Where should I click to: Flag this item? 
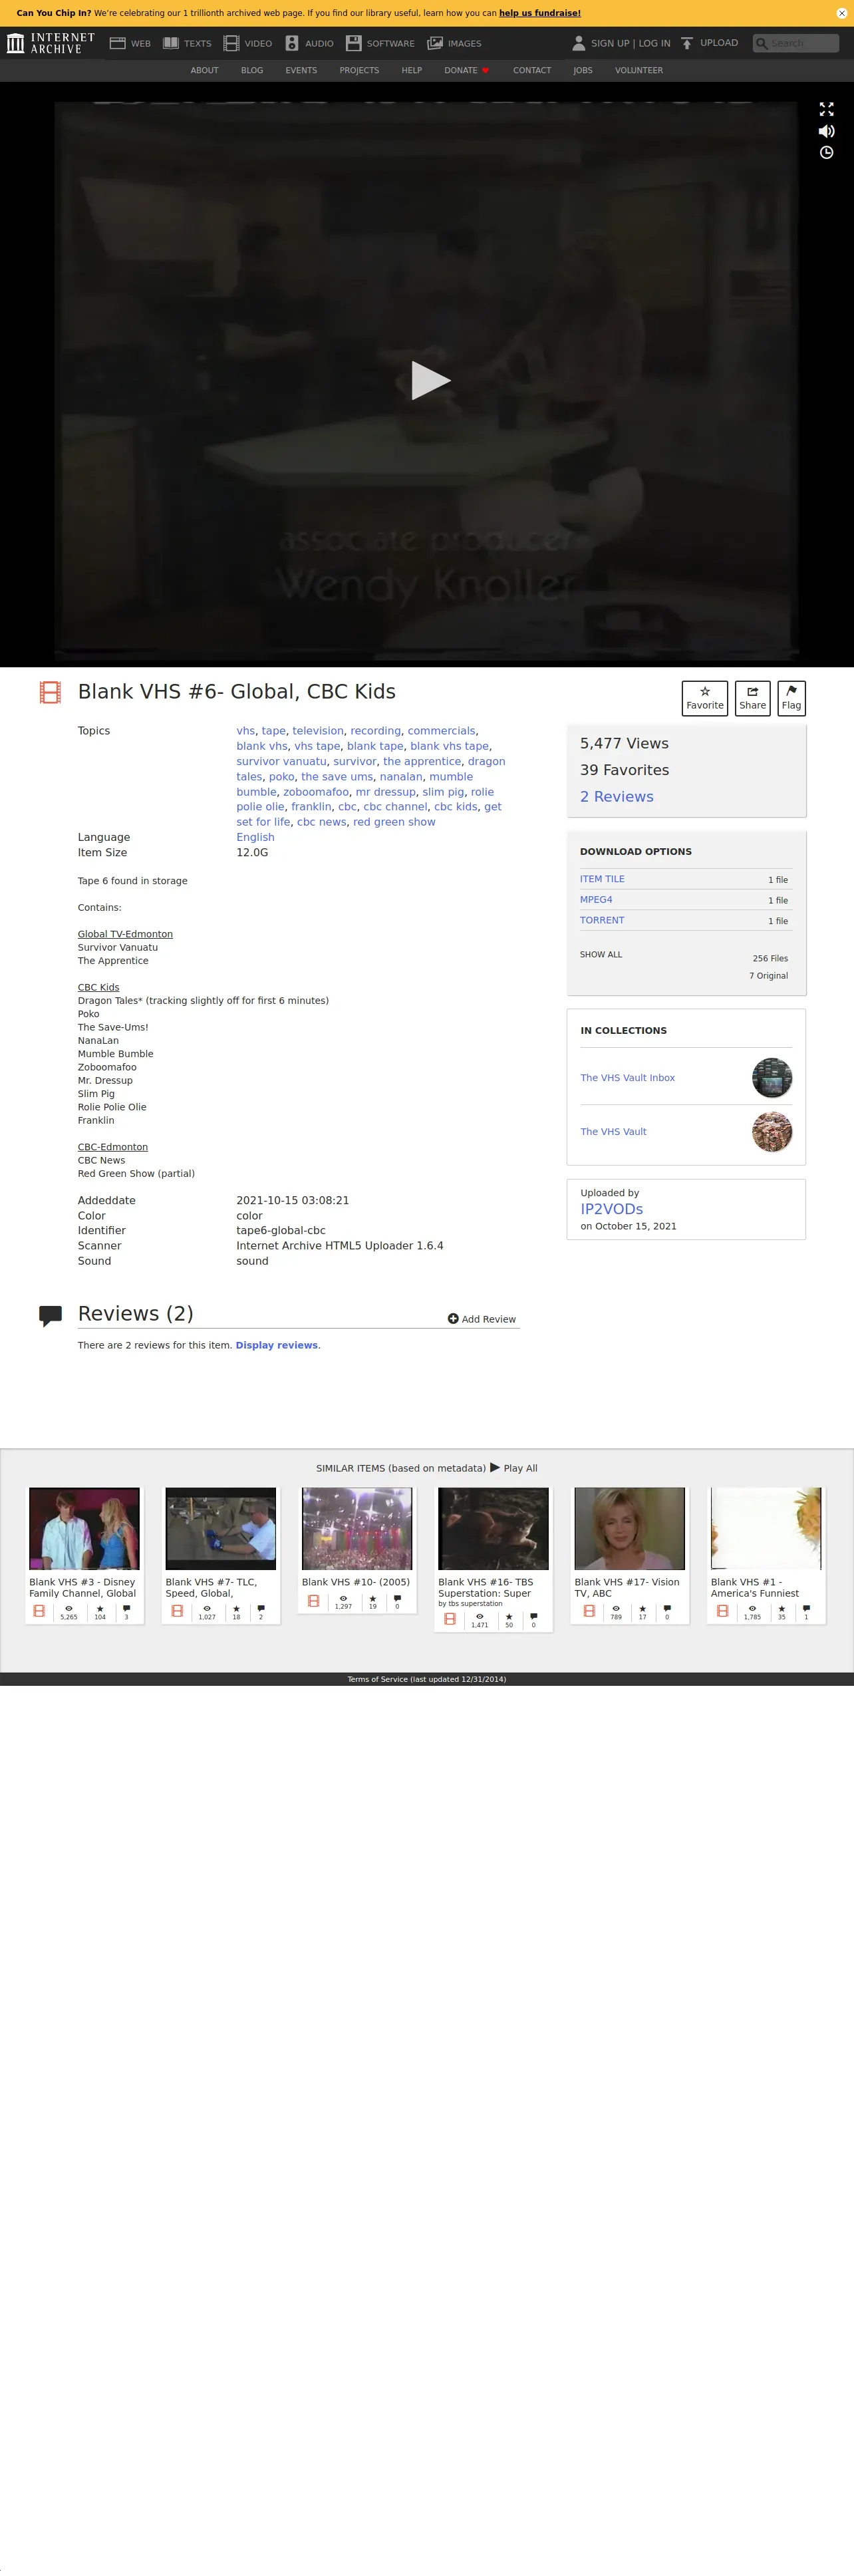point(791,698)
